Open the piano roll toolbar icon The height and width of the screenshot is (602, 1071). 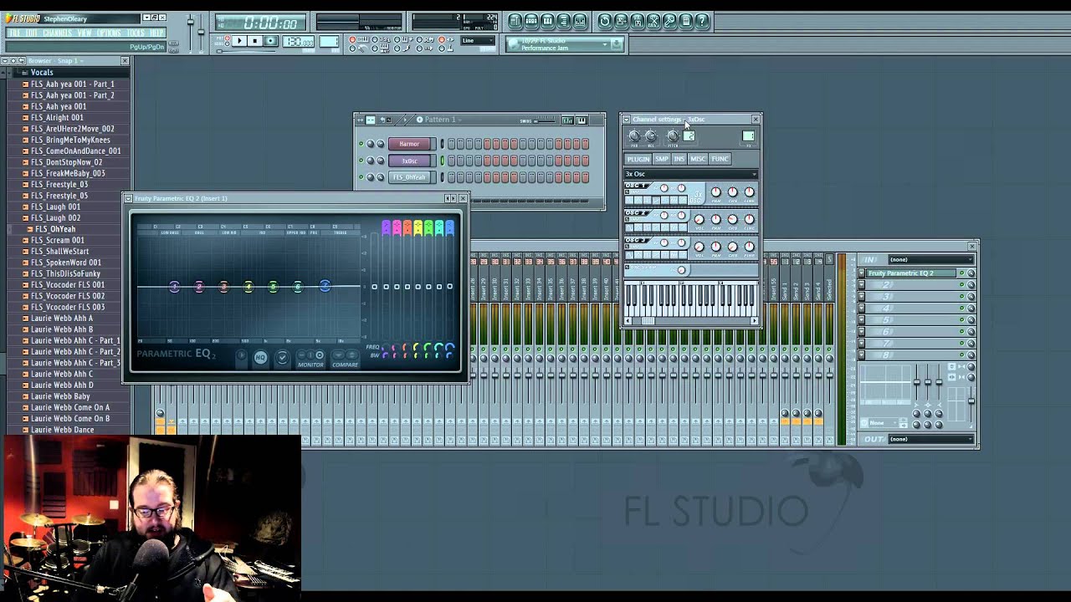point(547,22)
